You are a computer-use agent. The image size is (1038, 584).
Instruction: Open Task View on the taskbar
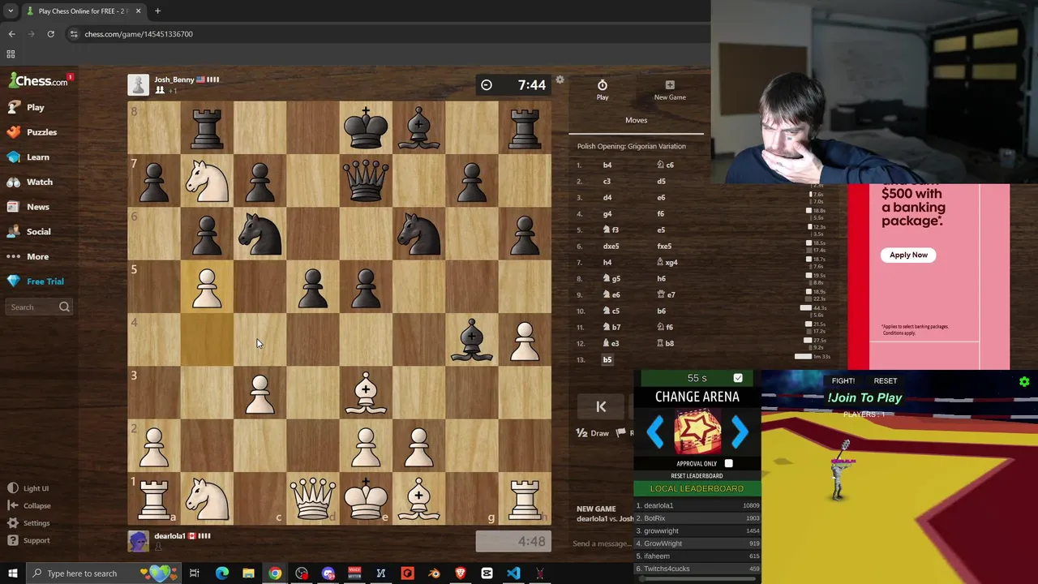click(195, 573)
